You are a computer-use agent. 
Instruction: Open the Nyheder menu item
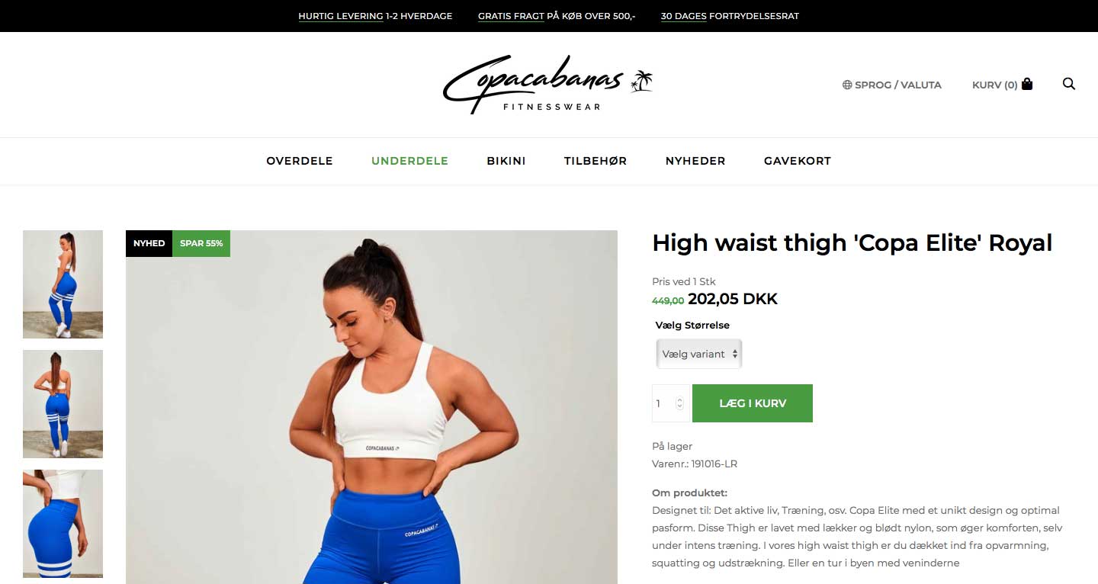click(695, 161)
